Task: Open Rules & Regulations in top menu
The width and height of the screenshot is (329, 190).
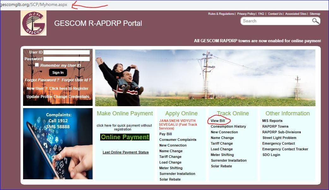Action: pos(221,14)
